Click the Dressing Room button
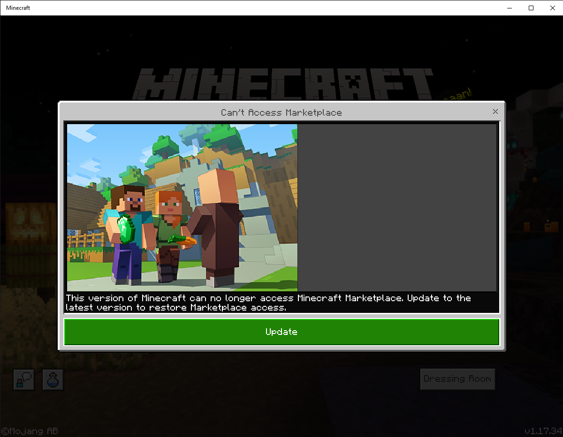 [x=457, y=379]
